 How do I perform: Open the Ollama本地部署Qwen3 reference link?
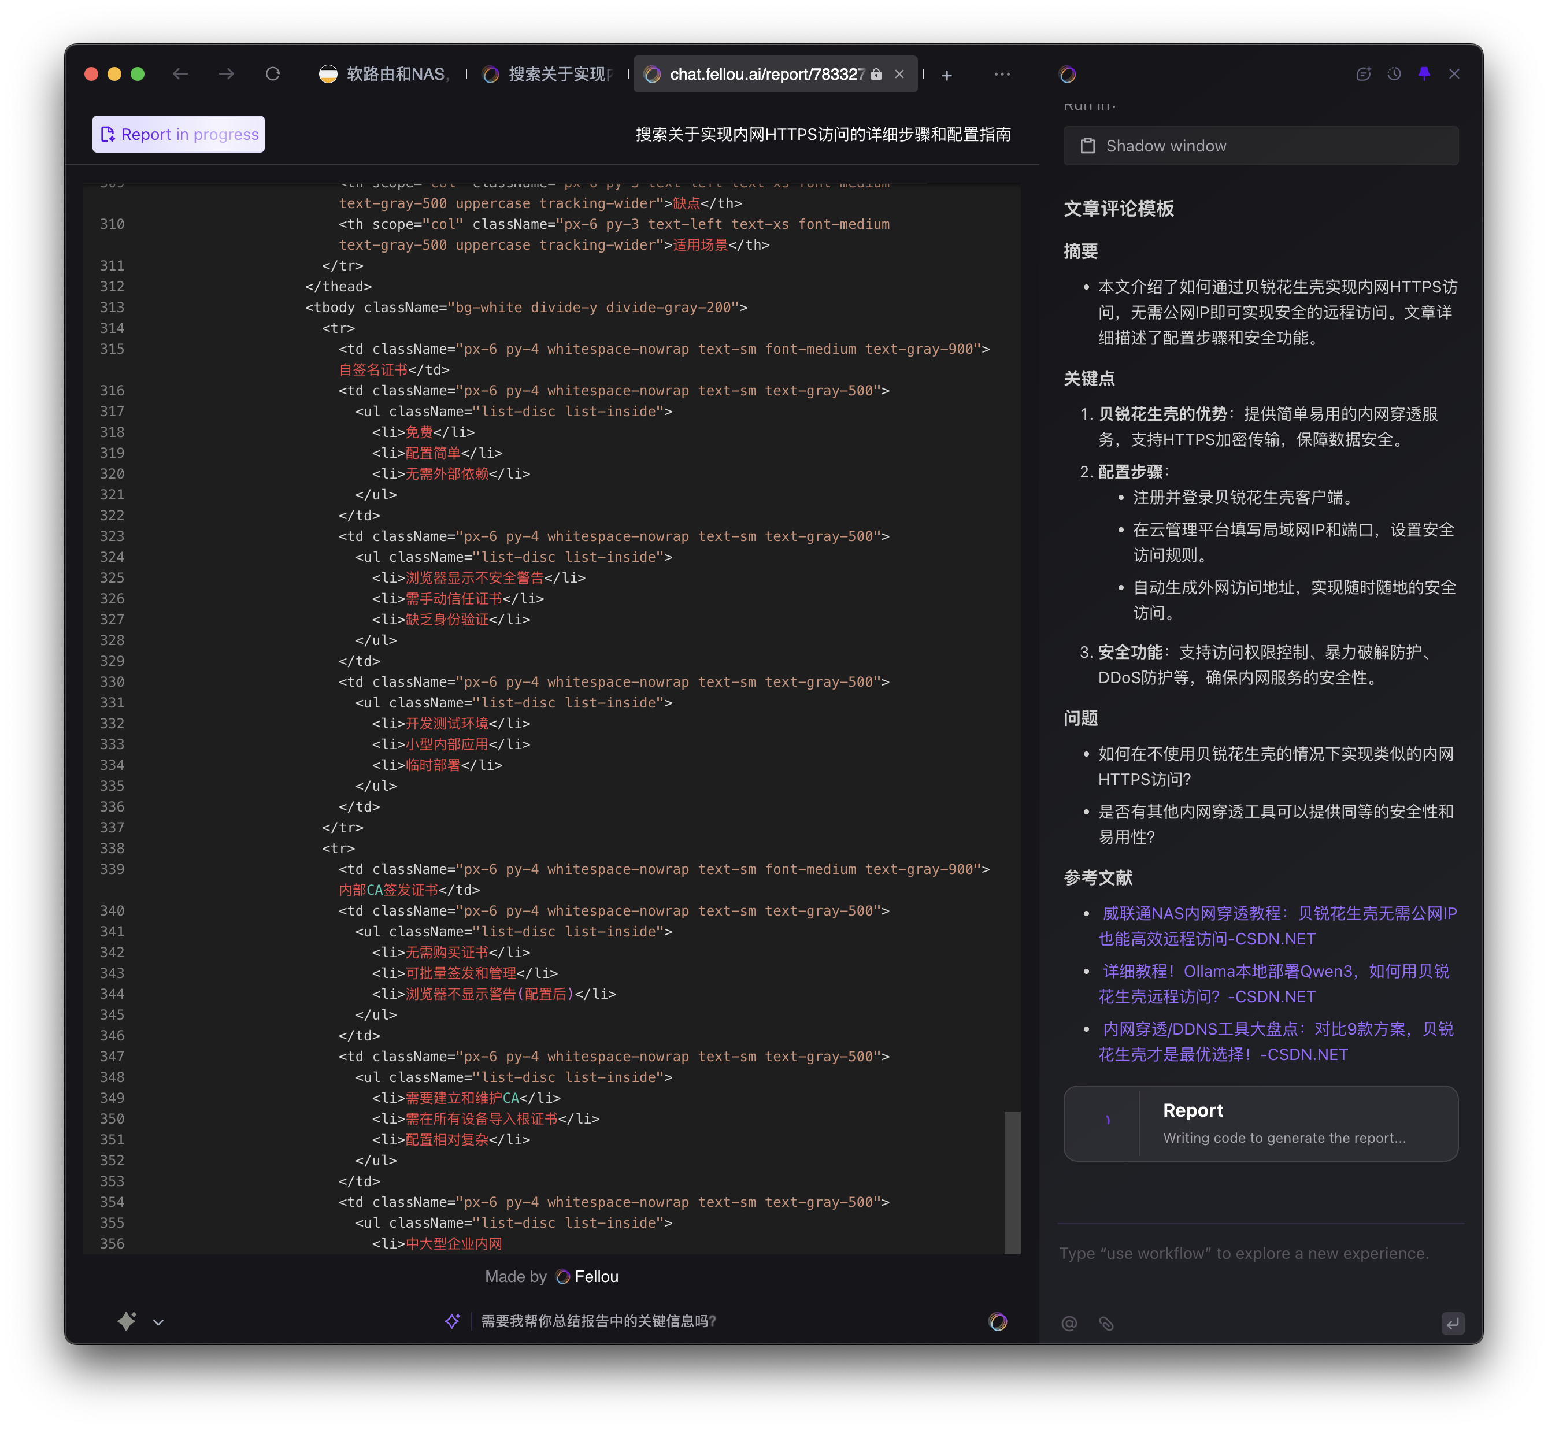1274,984
